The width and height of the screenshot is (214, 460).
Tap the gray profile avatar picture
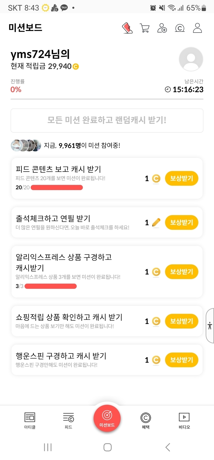191,59
